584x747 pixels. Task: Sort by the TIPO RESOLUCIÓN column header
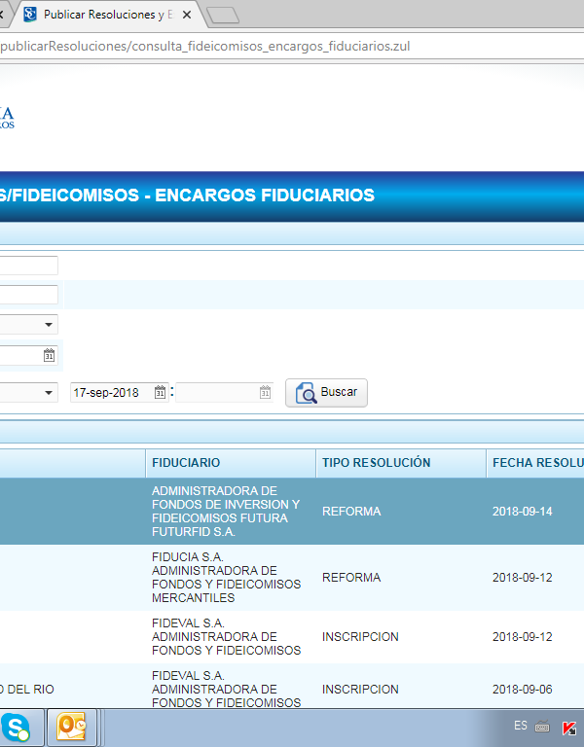pos(376,463)
